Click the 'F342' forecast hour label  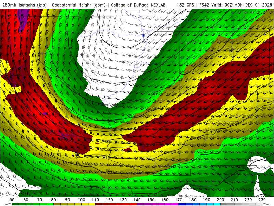pos(204,5)
